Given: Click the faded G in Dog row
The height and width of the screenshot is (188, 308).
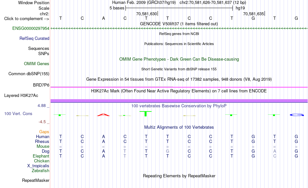Looking at the screenshot, I should [168, 151].
